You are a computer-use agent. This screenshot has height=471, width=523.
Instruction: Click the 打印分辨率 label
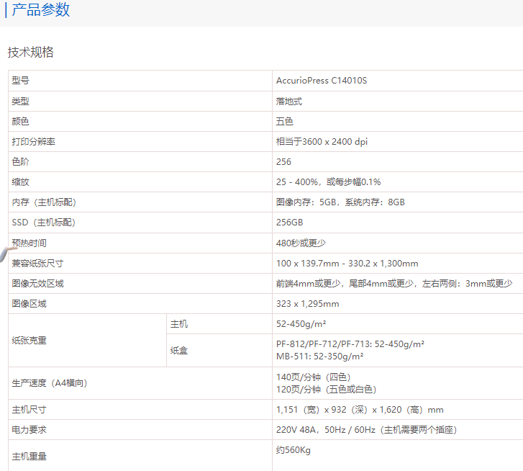coord(33,142)
